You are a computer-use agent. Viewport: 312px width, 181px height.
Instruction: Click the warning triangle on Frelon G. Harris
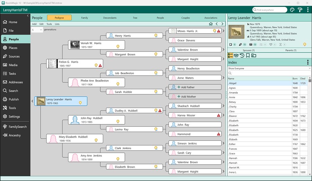(x=100, y=65)
